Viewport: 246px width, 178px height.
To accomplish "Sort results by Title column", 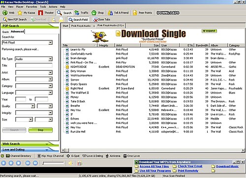I will (79, 45).
